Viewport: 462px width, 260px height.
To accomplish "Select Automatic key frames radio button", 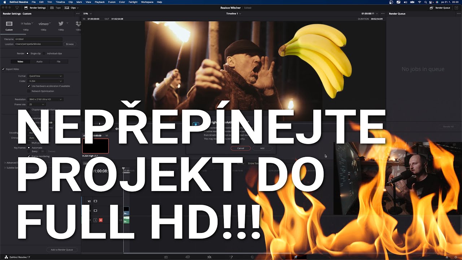I will 29,148.
